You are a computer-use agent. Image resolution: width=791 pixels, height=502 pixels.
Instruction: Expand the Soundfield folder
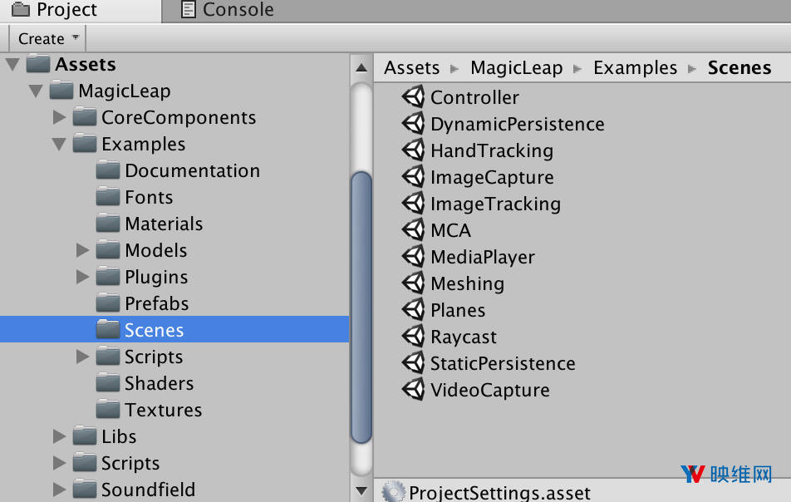(59, 490)
